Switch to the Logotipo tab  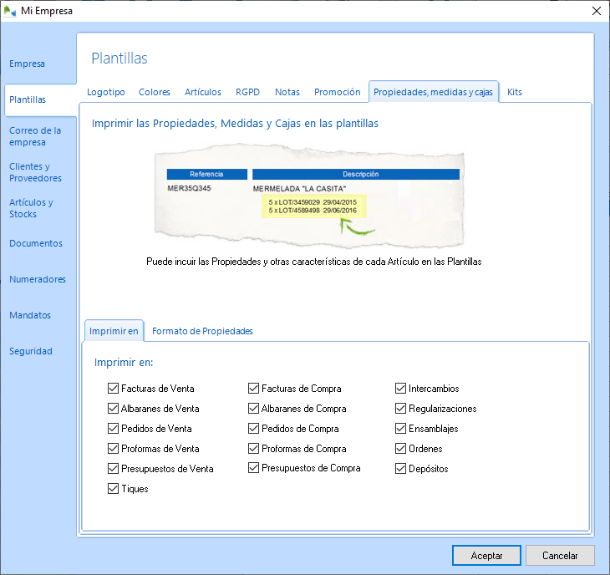click(106, 92)
